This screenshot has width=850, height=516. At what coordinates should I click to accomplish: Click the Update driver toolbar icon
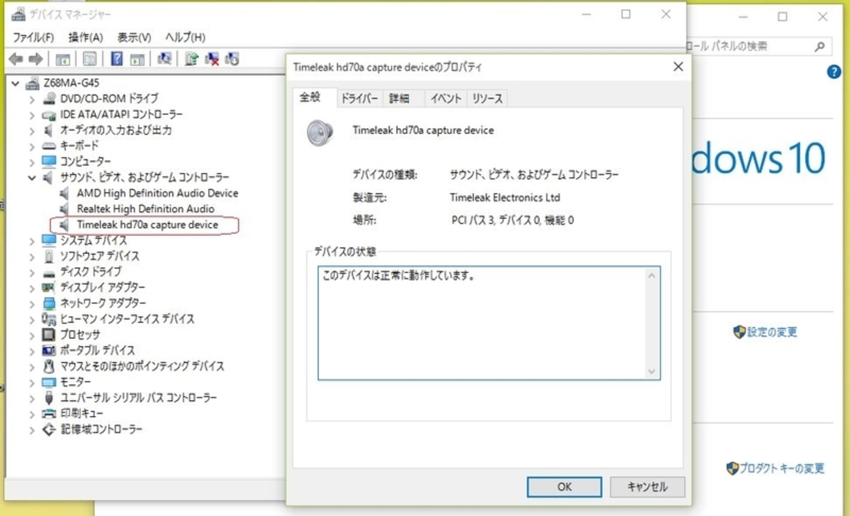192,59
